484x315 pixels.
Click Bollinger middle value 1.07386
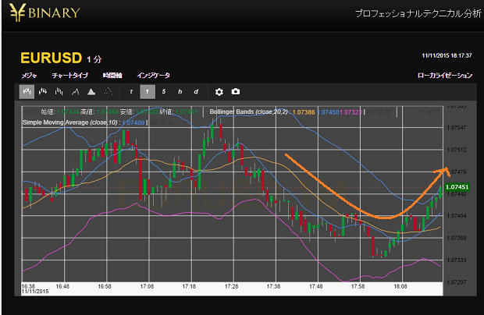click(x=304, y=112)
